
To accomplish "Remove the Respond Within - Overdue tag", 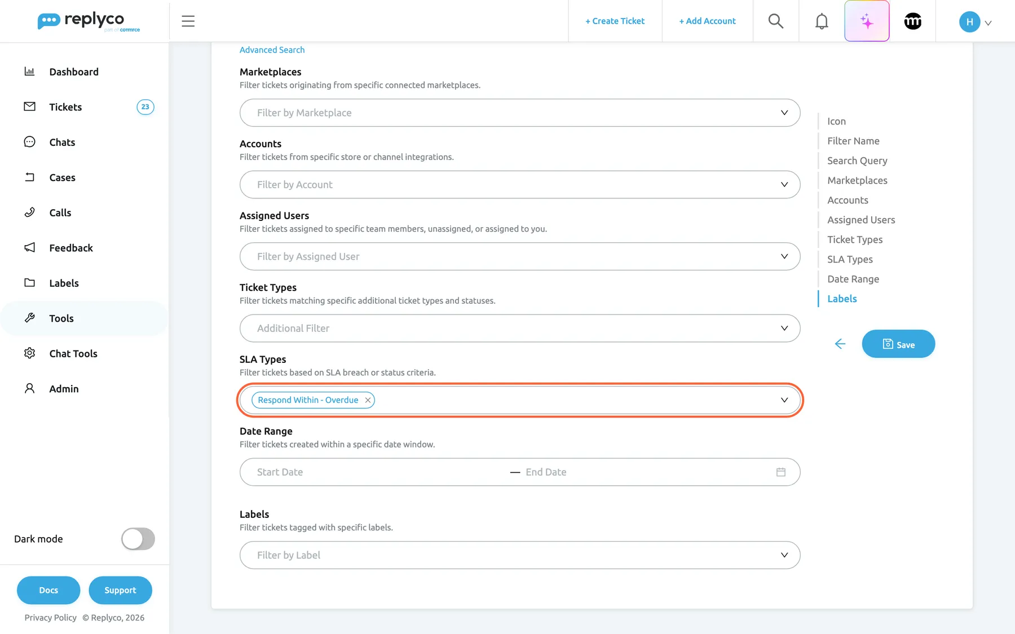I will pyautogui.click(x=368, y=400).
